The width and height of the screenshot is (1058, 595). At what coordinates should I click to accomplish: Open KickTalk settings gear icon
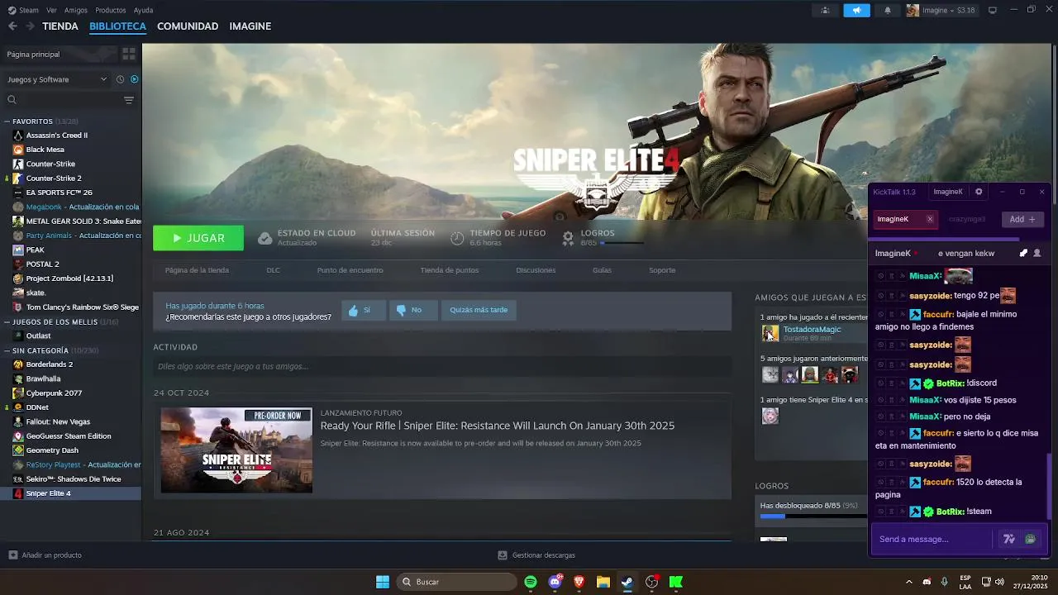(x=979, y=192)
